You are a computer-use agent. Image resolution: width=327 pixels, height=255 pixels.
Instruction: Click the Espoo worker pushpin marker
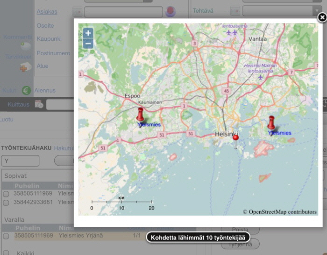coord(140,114)
